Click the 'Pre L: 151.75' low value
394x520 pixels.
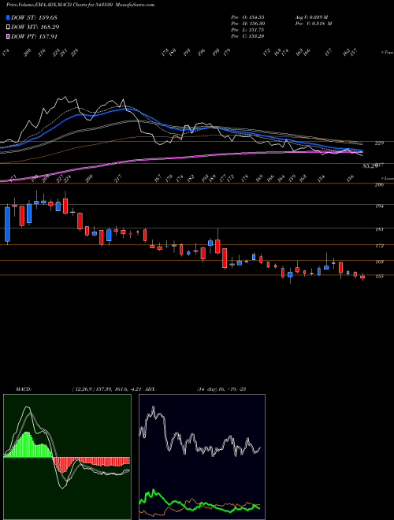(x=247, y=30)
